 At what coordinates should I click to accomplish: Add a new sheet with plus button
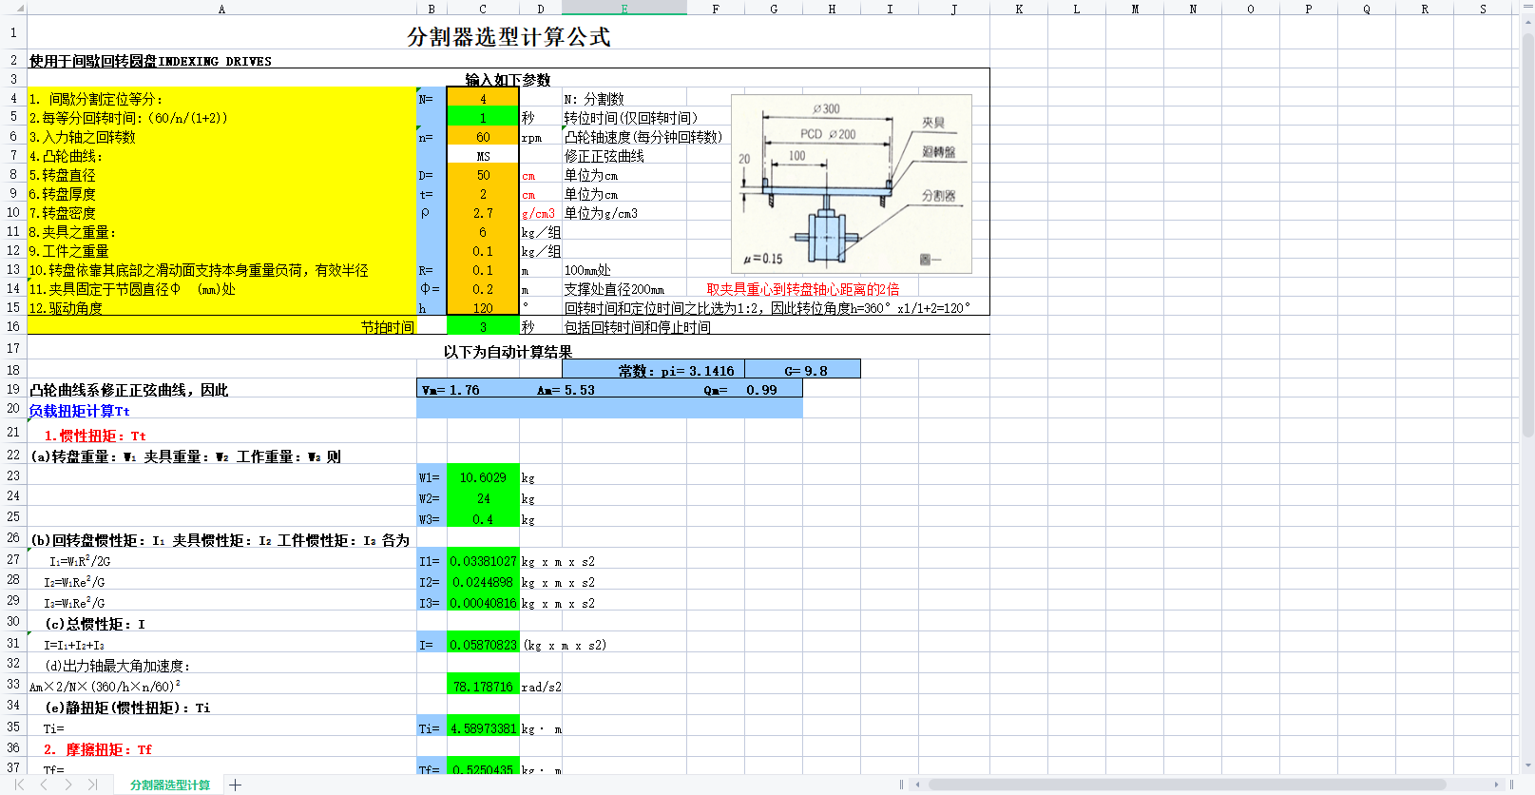pos(236,785)
